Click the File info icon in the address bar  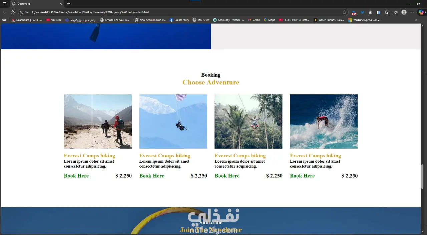pyautogui.click(x=24, y=12)
